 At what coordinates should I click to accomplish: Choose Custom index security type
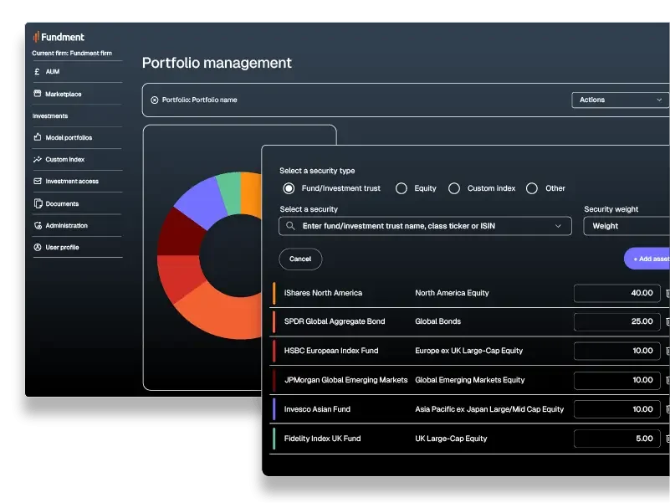point(454,188)
